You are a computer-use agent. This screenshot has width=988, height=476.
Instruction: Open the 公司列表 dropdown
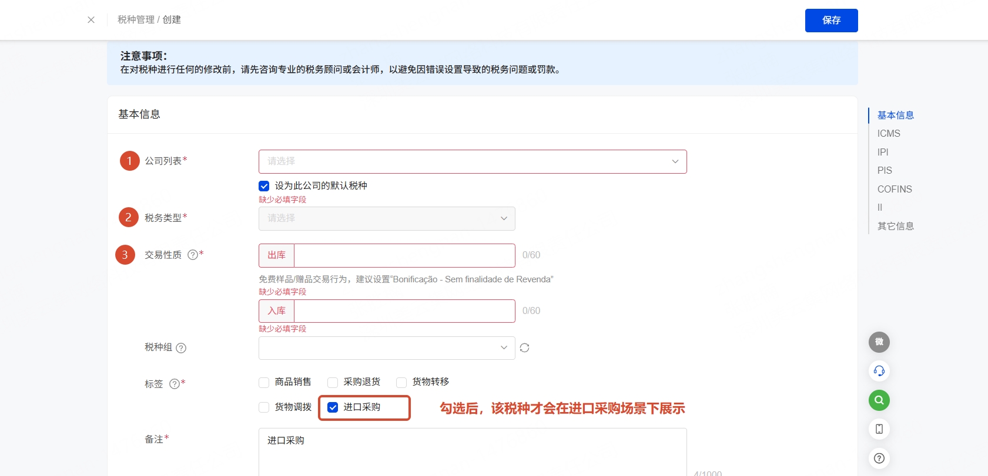pos(473,161)
